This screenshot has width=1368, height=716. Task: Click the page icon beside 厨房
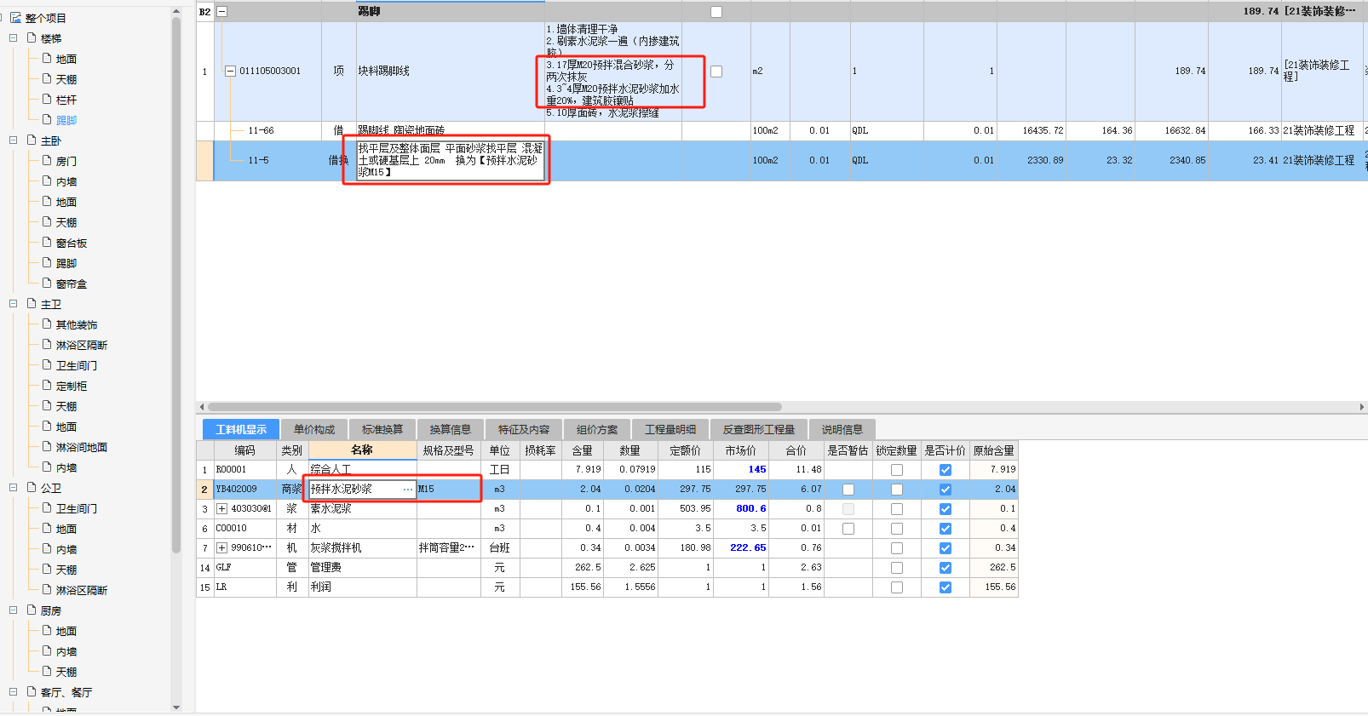click(x=32, y=610)
